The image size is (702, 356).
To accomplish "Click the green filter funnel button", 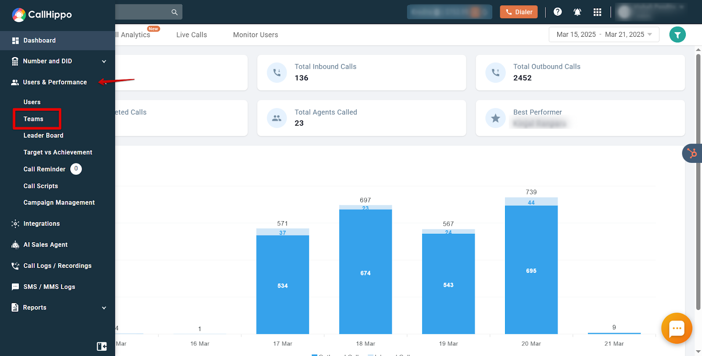I will [677, 35].
